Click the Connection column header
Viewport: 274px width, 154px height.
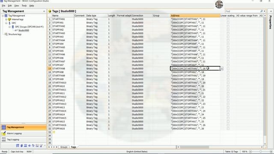142,15
